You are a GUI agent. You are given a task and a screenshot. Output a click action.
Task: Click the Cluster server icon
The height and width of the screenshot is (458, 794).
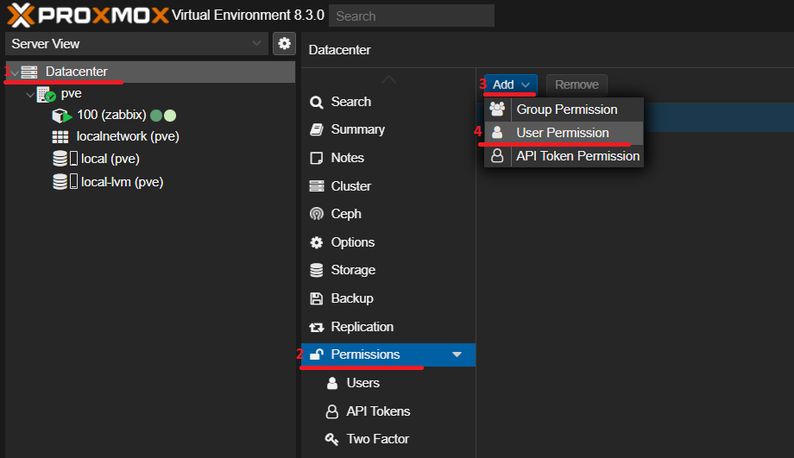click(x=317, y=186)
